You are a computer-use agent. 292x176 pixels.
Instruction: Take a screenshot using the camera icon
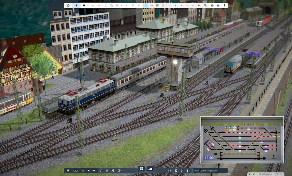tap(212, 5)
